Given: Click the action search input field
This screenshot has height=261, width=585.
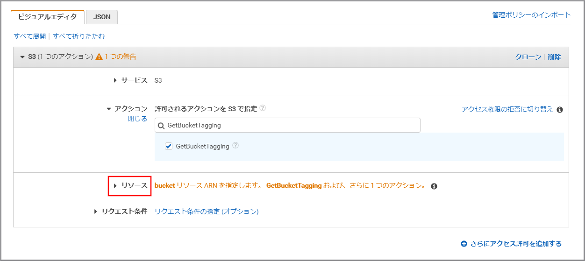Looking at the screenshot, I should pos(287,125).
